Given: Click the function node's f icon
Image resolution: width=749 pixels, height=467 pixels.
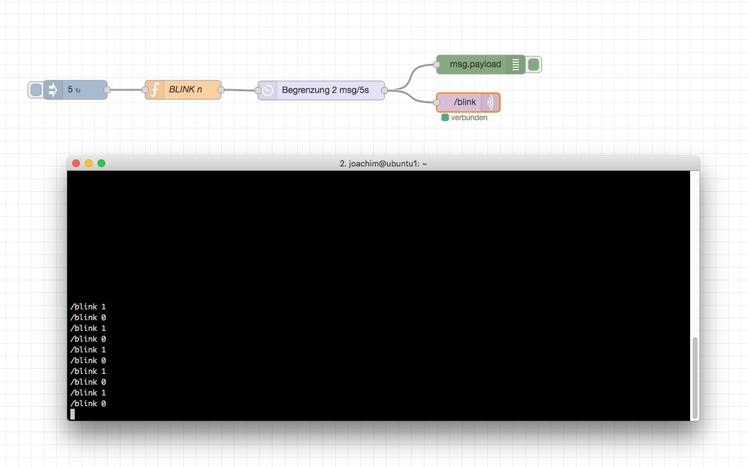Looking at the screenshot, I should tap(154, 90).
